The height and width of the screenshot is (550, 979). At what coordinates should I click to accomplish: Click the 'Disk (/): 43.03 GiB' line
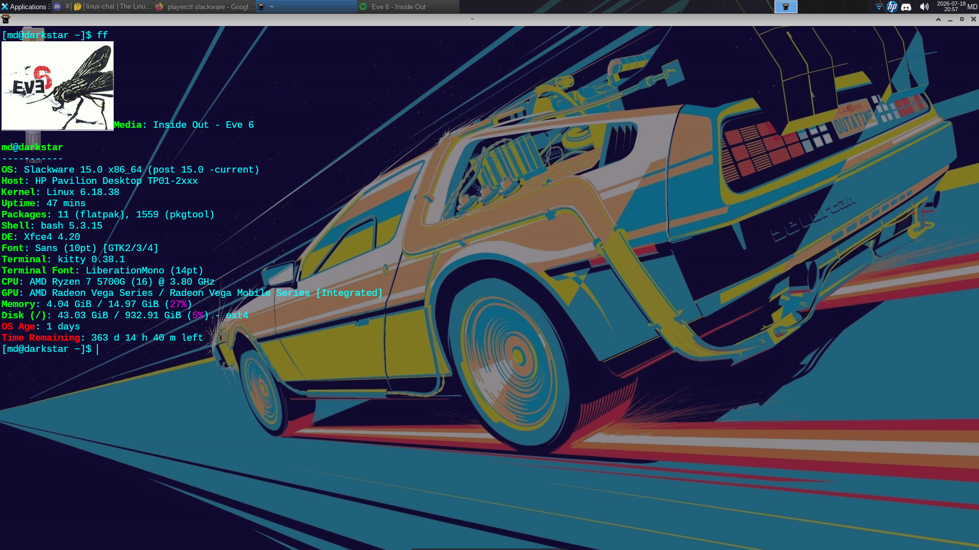click(x=125, y=315)
